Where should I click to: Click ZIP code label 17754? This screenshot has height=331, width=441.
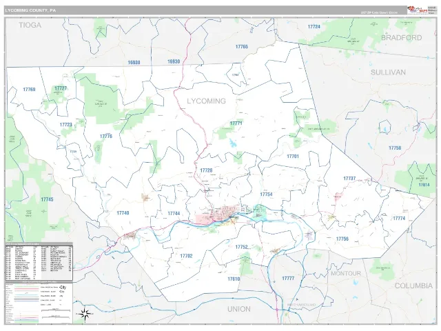(x=267, y=194)
